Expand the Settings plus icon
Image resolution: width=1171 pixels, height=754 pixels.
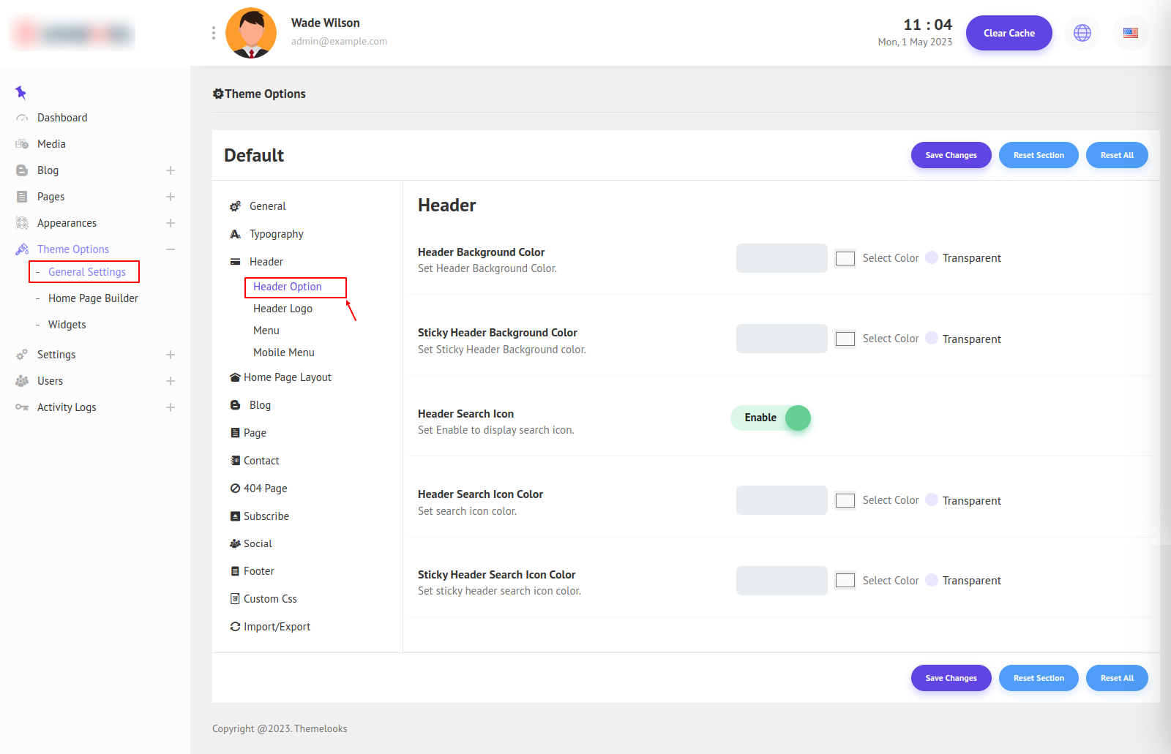(x=171, y=355)
